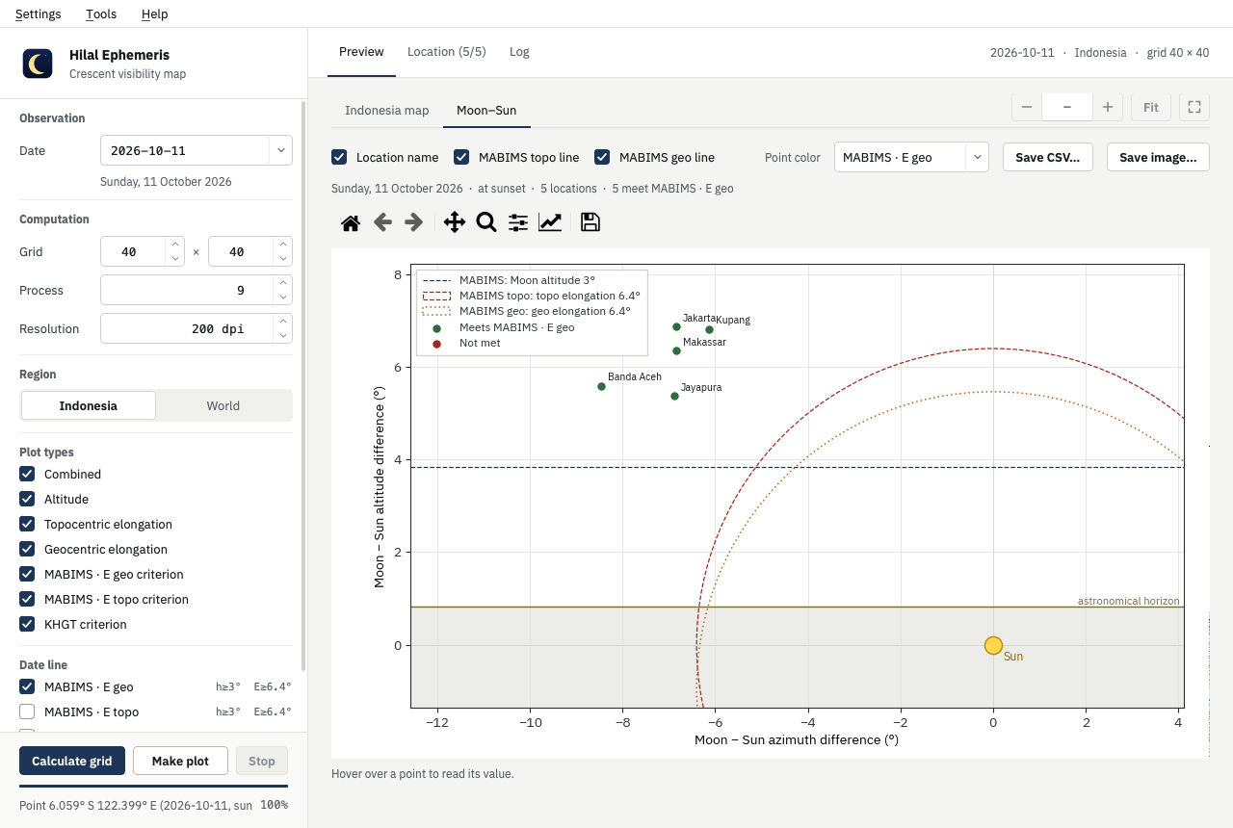Open the Edit axis curve icon
This screenshot has width=1233, height=828.
point(550,222)
